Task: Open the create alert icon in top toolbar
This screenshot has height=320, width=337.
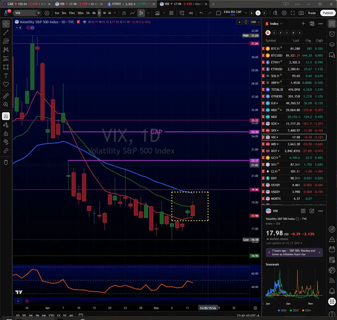Action: point(182,13)
